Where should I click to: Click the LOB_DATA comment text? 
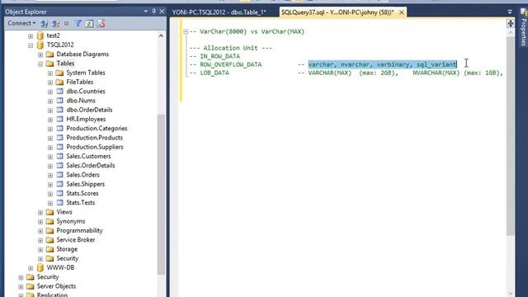coord(214,73)
